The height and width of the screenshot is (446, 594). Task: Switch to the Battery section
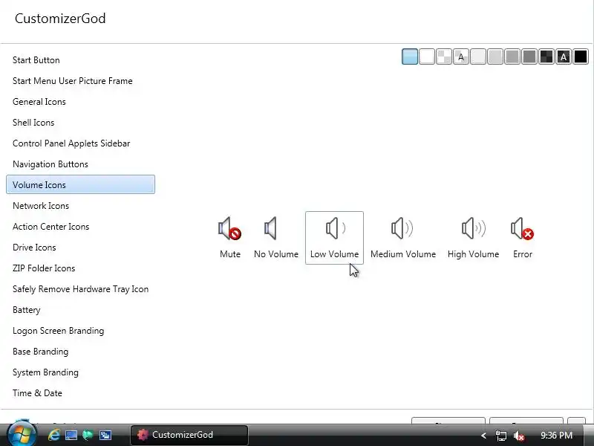pos(26,310)
